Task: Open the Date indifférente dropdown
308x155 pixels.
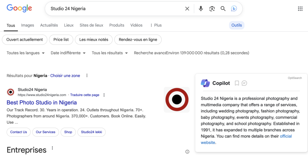Action: (68, 53)
